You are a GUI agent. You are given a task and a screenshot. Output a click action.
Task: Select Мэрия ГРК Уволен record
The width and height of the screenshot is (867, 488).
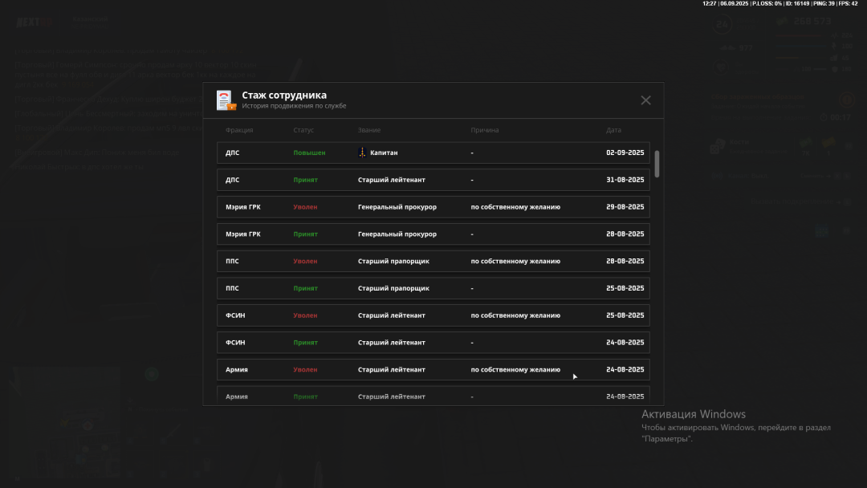[433, 207]
